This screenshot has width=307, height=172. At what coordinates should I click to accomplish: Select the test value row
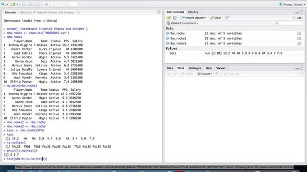[235, 53]
